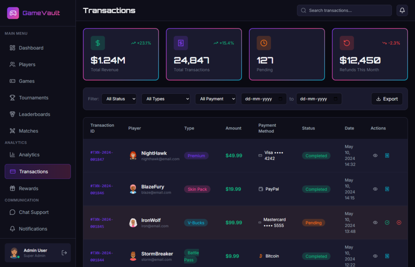Click the Skin Pack type badge
The height and width of the screenshot is (267, 415).
[x=197, y=189]
